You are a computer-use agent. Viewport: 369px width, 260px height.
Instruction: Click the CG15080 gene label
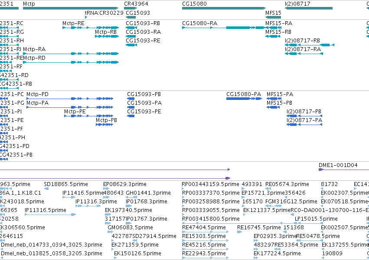pos(194,4)
